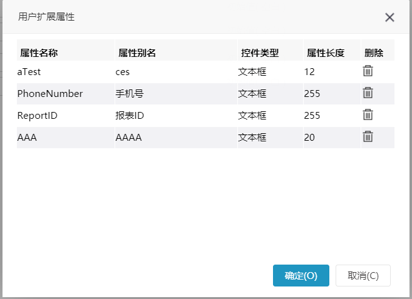Select the AAA name cell

[66, 138]
